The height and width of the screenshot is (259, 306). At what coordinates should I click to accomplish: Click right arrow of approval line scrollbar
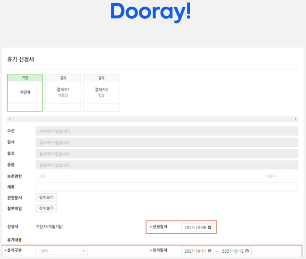pos(295,119)
